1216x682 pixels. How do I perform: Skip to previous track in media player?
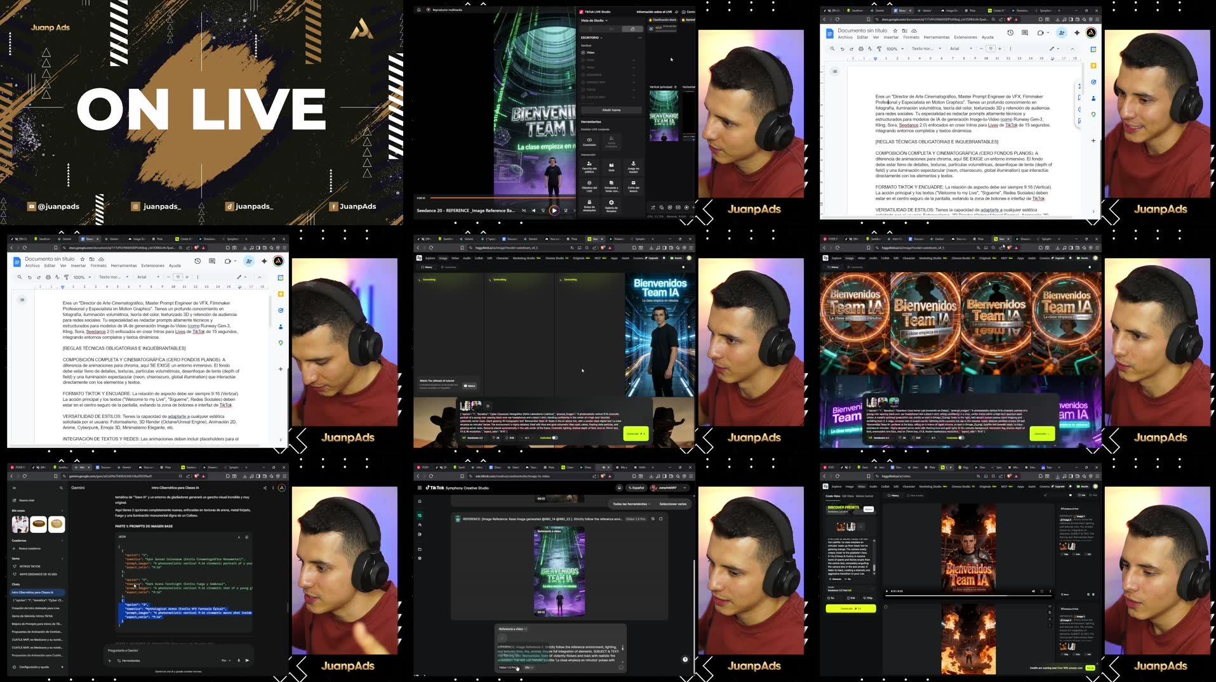(x=533, y=211)
